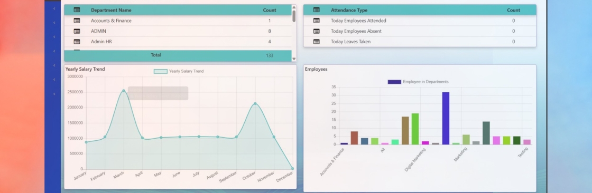This screenshot has width=592, height=193.
Task: Select the Attendance Type column header
Action: click(x=349, y=10)
